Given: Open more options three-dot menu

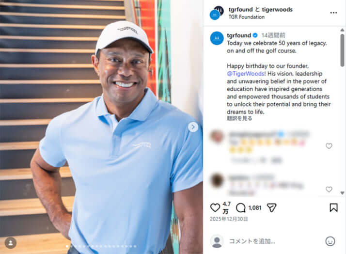Looking at the screenshot, I should [333, 13].
